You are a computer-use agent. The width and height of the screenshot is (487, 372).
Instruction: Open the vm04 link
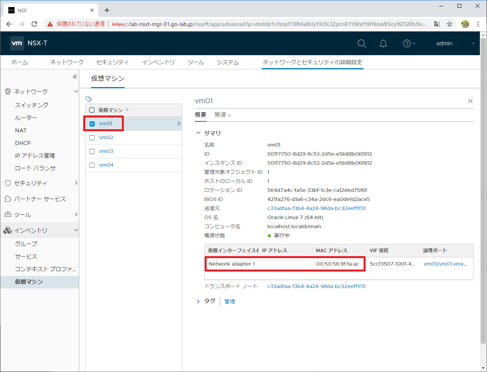[106, 165]
